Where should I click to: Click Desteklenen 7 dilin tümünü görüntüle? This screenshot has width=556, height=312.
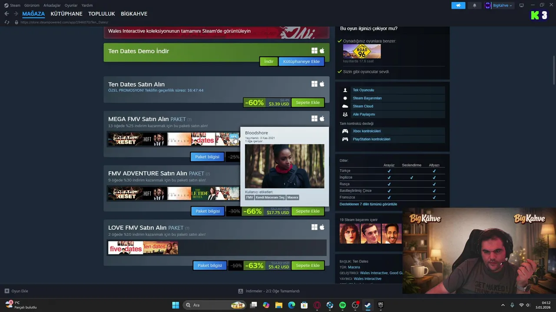368,204
